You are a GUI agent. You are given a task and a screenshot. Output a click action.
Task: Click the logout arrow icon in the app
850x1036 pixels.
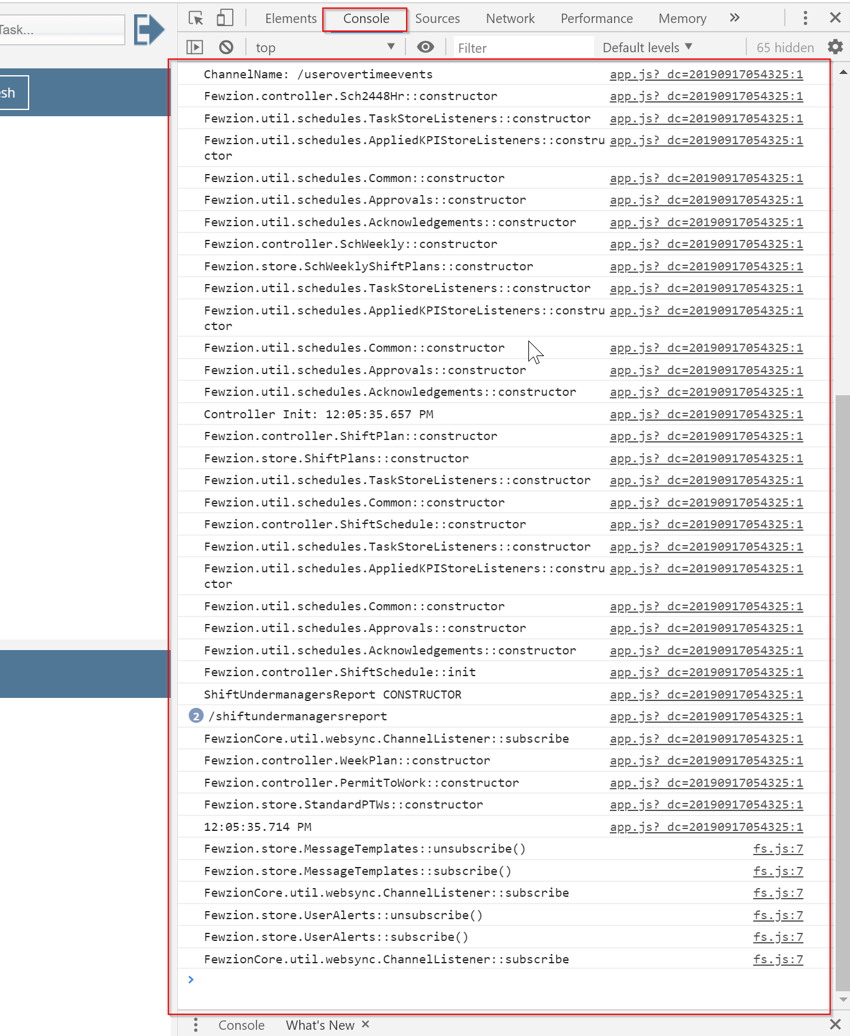click(x=149, y=29)
